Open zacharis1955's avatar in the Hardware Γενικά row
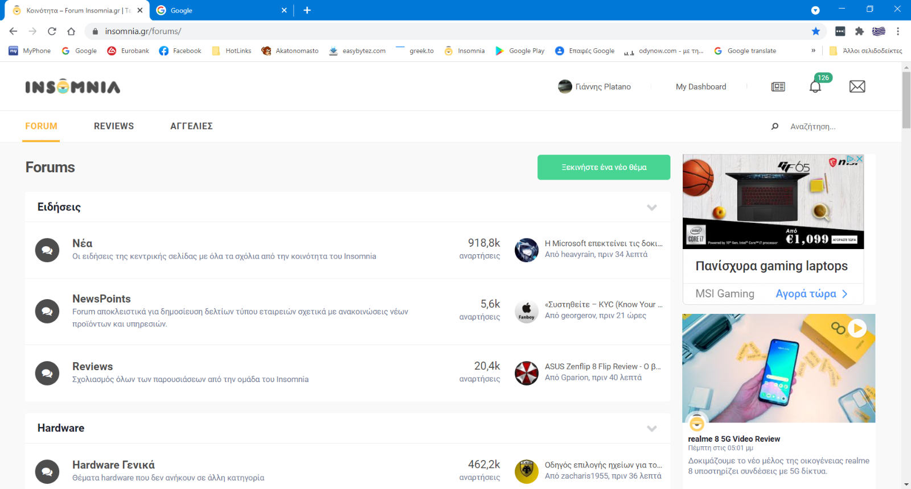Image resolution: width=911 pixels, height=489 pixels. (527, 471)
